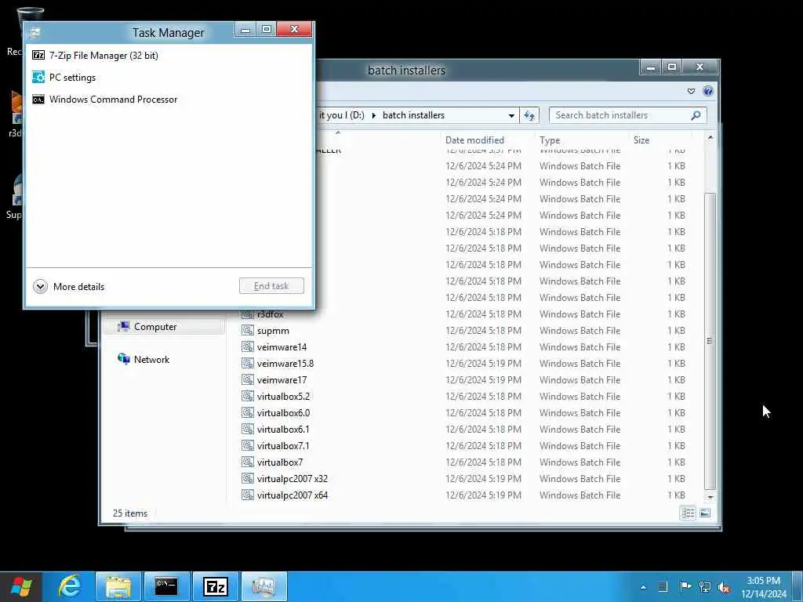Click the Task Manager title bar icon

pos(35,32)
